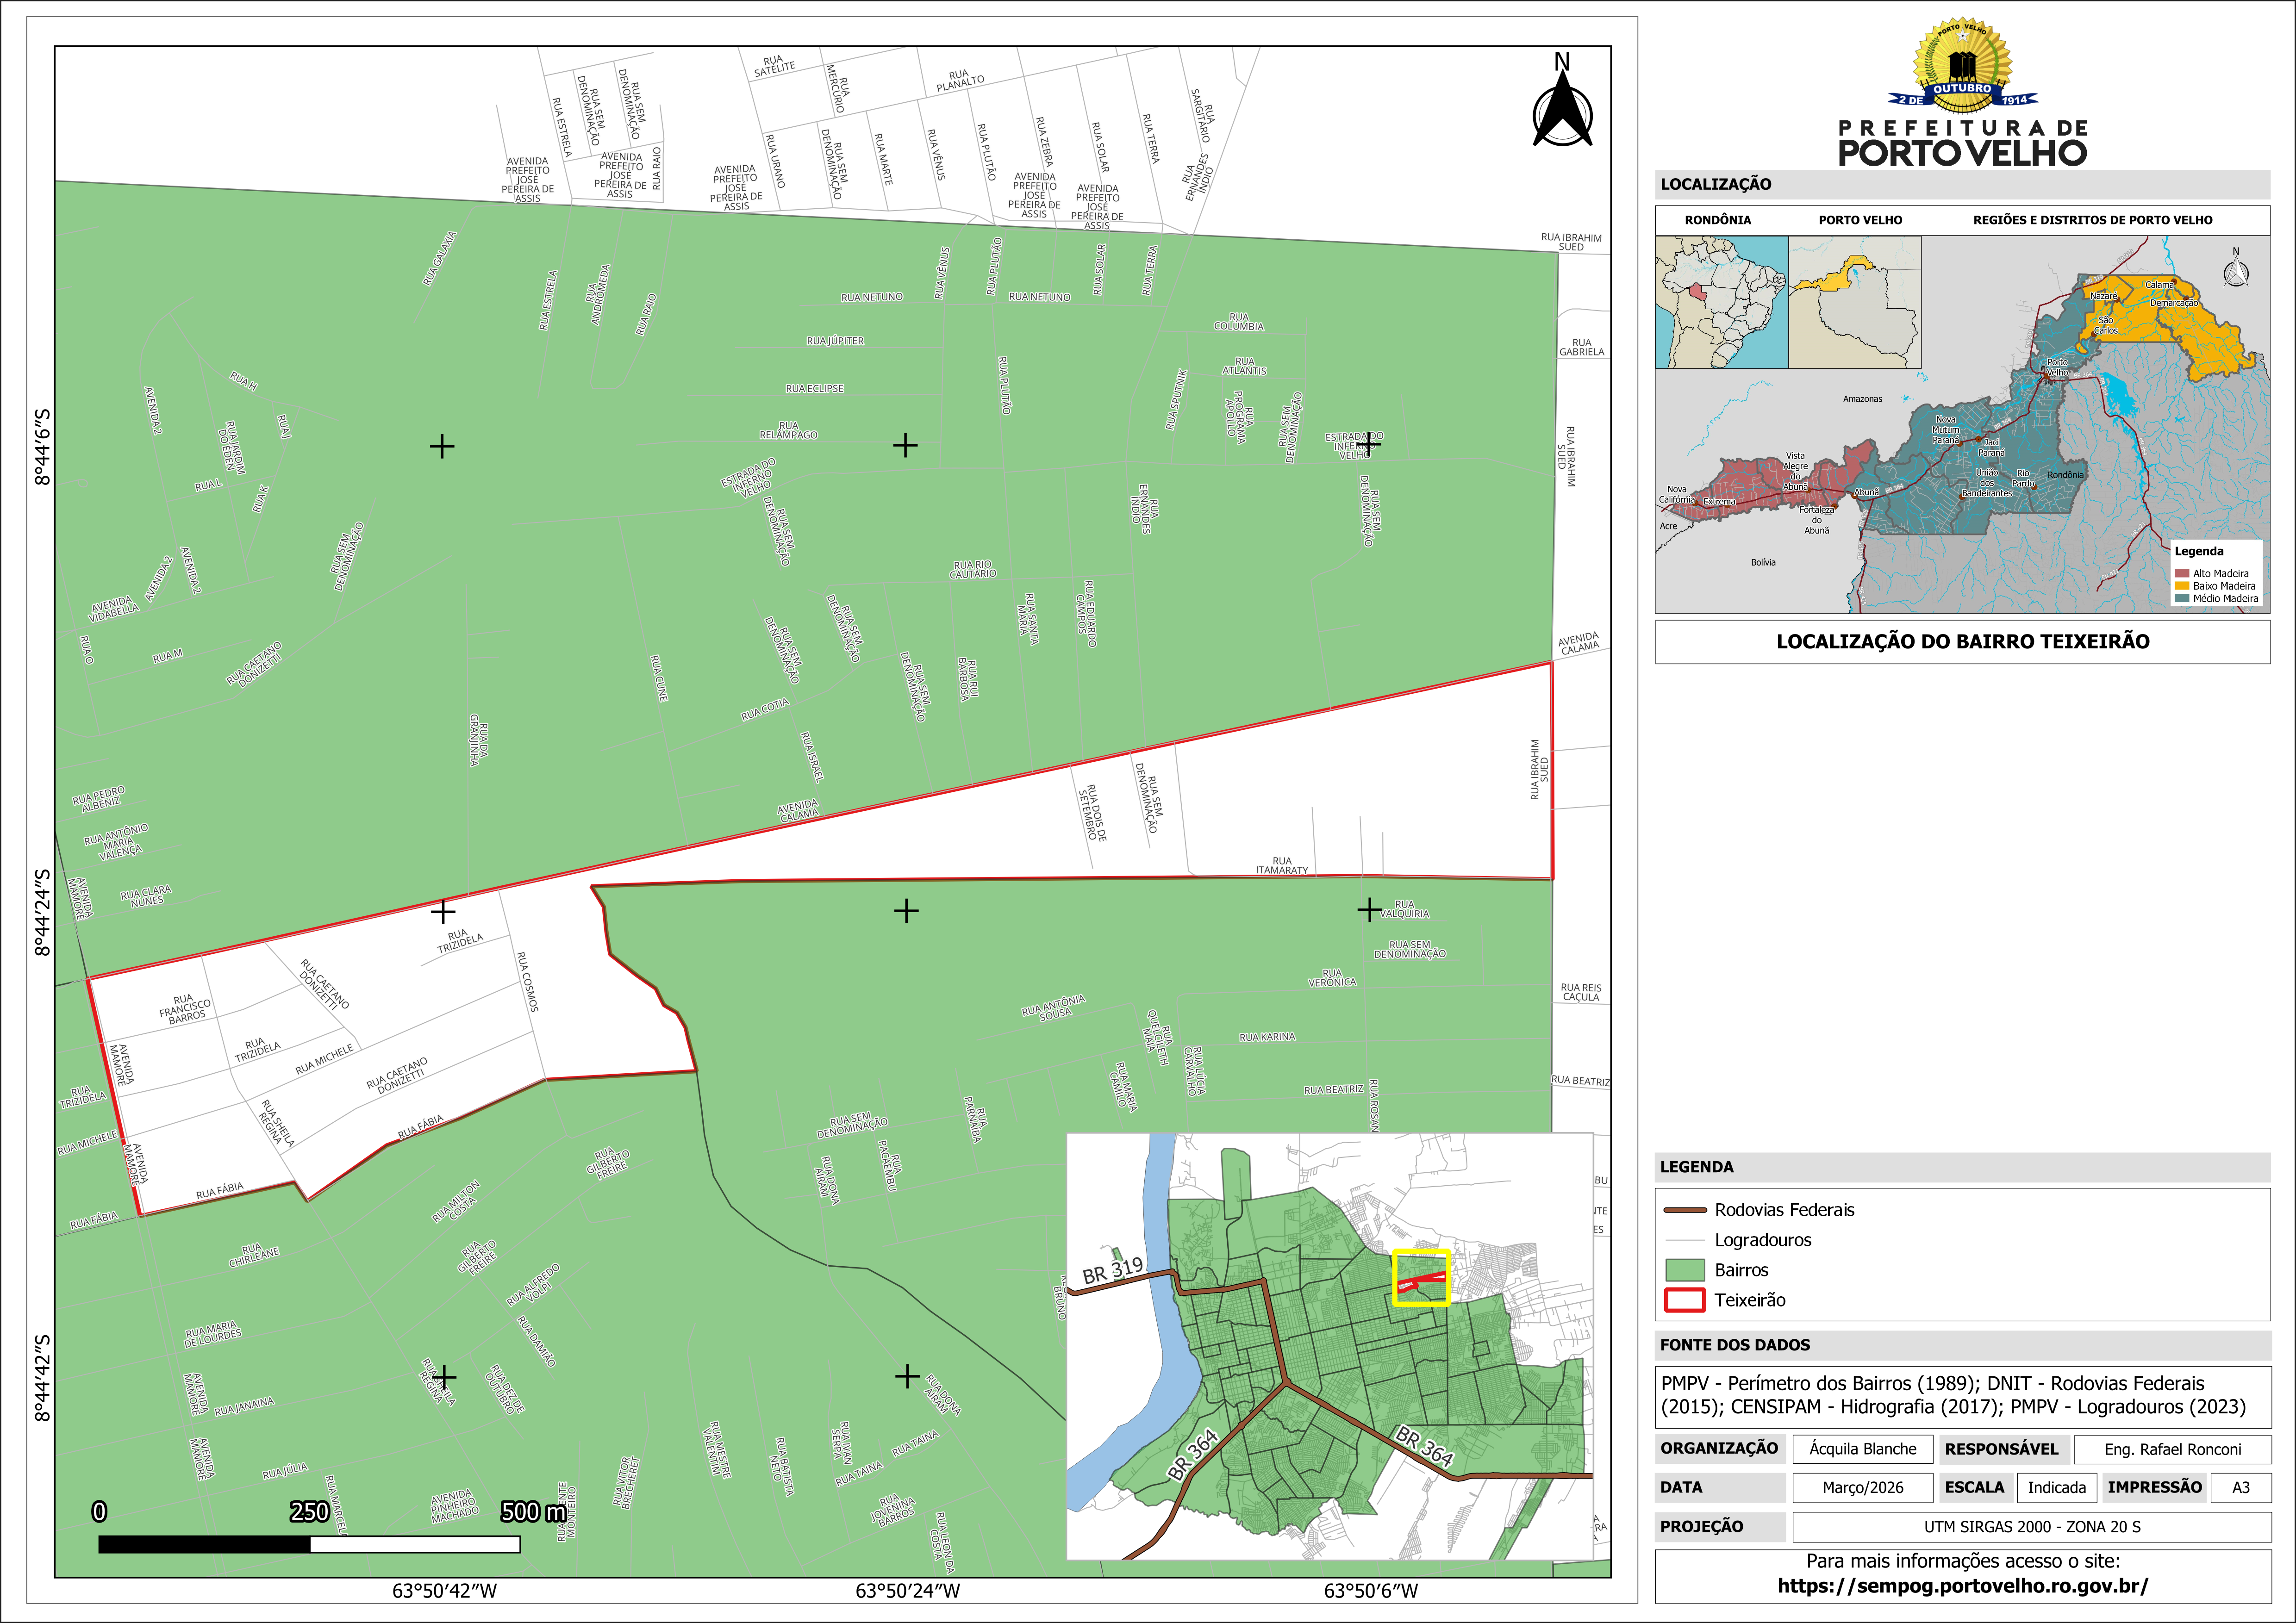Screen dimensions: 2296x1623
Task: Click the green Bairros legend swatch
Action: click(x=1684, y=1270)
